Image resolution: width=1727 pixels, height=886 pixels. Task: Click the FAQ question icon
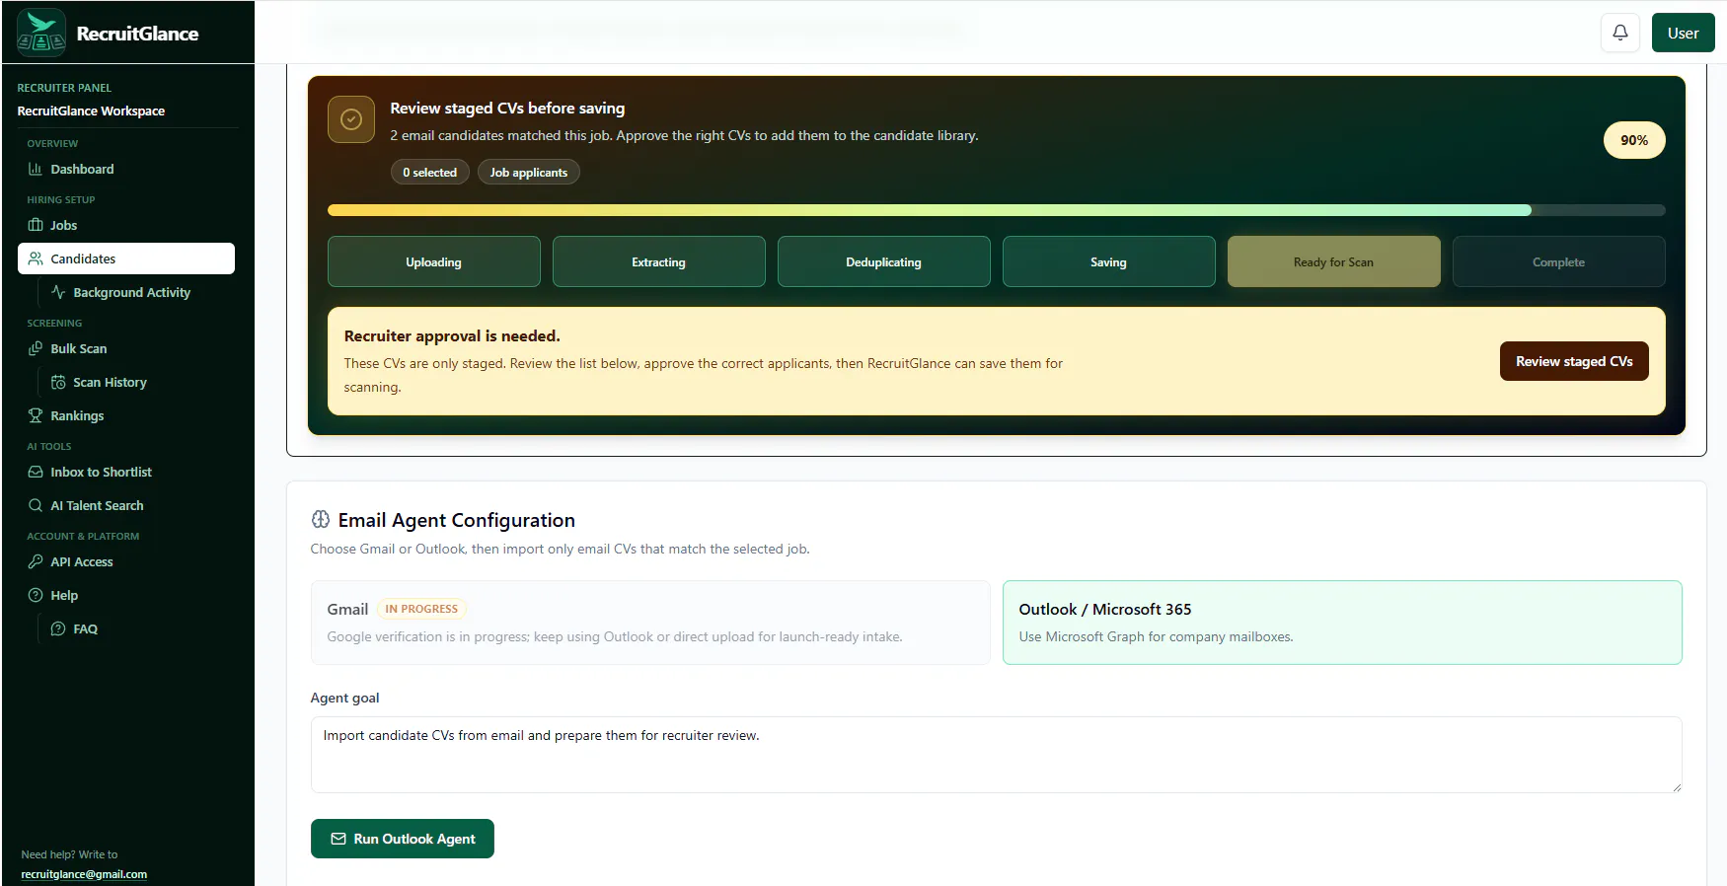coord(58,629)
